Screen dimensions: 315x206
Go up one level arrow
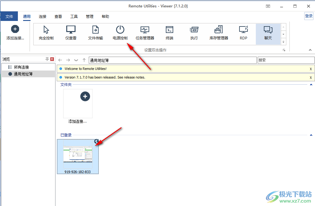tap(84, 60)
